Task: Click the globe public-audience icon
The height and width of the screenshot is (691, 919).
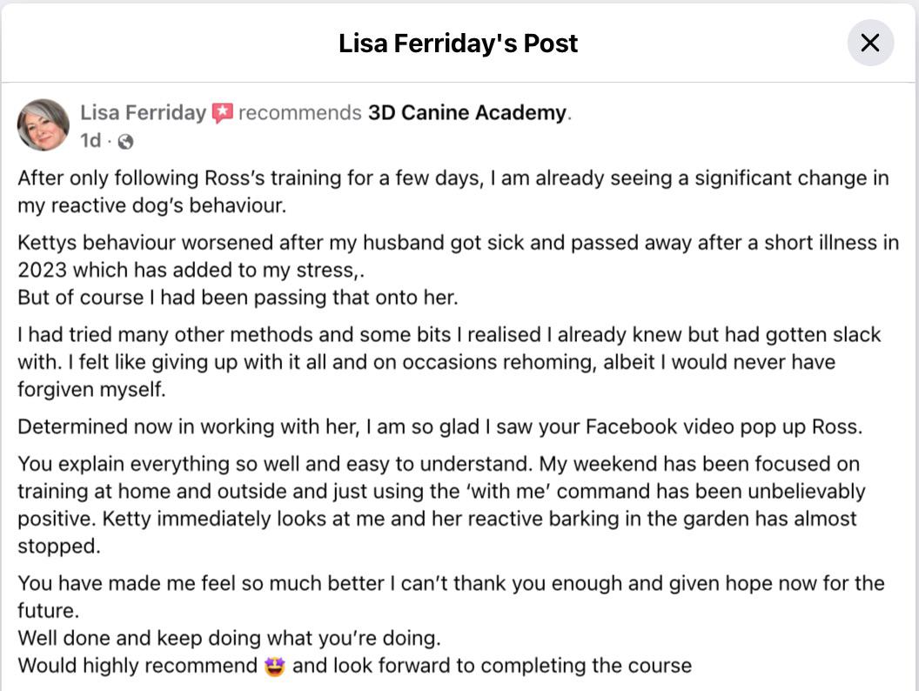Action: (125, 141)
